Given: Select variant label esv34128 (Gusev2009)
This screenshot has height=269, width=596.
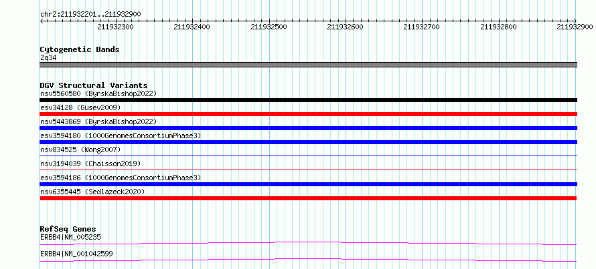Looking at the screenshot, I should tap(80, 107).
